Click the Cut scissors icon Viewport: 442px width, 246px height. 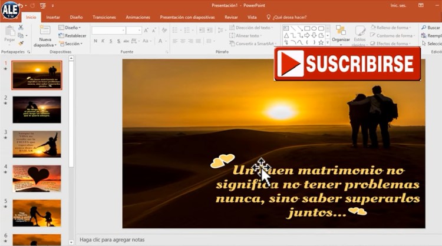click(21, 28)
